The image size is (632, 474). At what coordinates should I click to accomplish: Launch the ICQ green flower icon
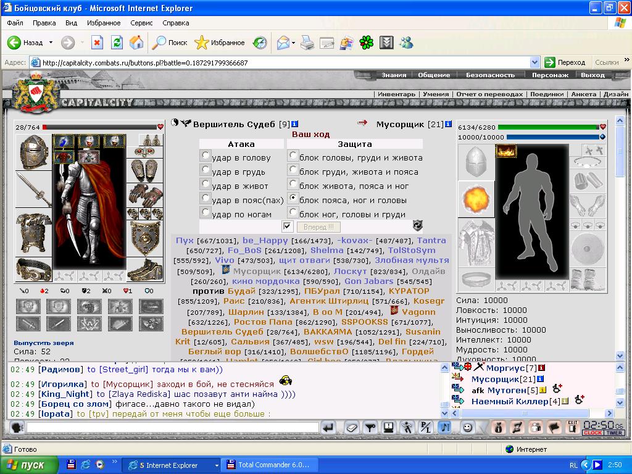pos(367,43)
